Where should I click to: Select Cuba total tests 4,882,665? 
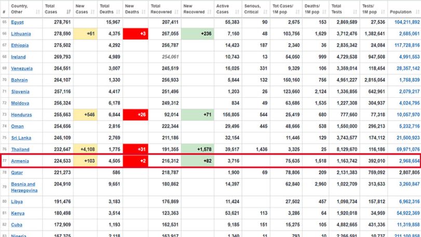pos(347,225)
